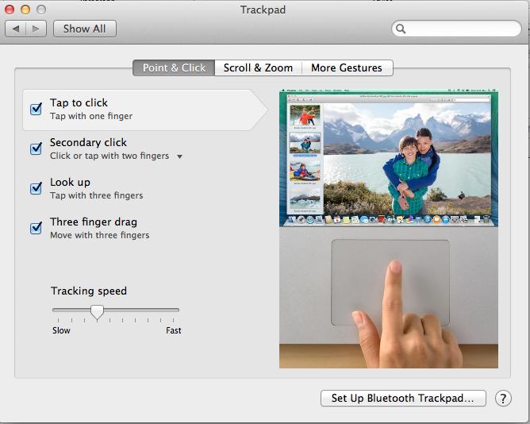Viewport: 530px width, 424px height.
Task: Click the Show All button
Action: click(85, 29)
